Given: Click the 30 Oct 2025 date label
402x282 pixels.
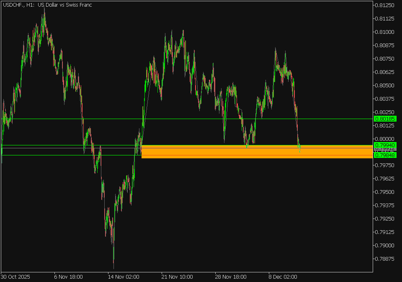Looking at the screenshot, I should [x=15, y=277].
